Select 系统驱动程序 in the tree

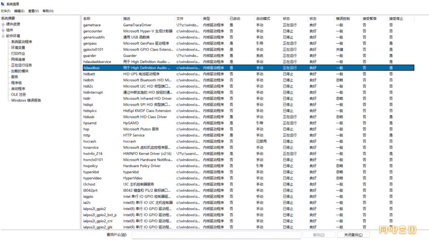22,42
